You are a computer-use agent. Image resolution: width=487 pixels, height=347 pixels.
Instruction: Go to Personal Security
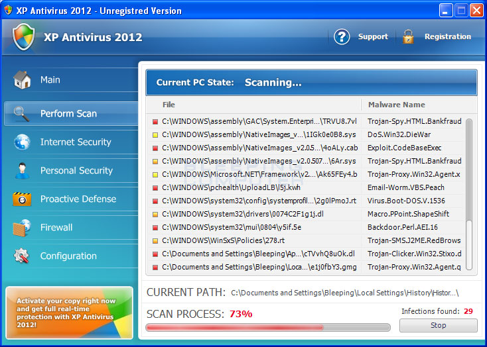point(71,171)
